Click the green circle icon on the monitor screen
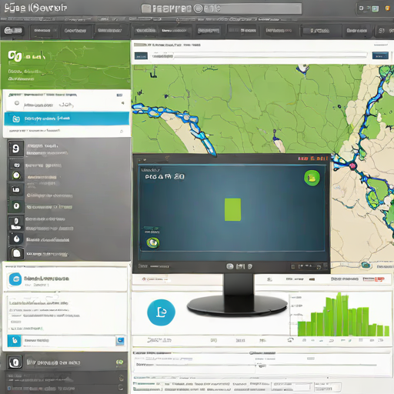 tap(312, 178)
